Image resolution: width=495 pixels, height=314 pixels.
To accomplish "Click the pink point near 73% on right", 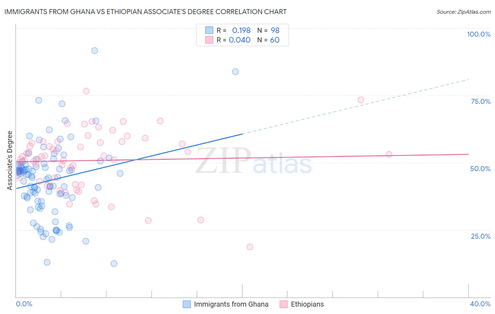I will tap(361, 100).
